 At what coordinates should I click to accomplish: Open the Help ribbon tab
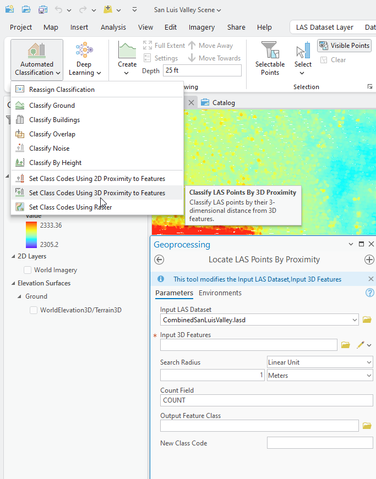264,27
